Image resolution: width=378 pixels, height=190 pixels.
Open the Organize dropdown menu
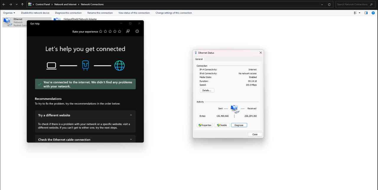click(x=9, y=13)
